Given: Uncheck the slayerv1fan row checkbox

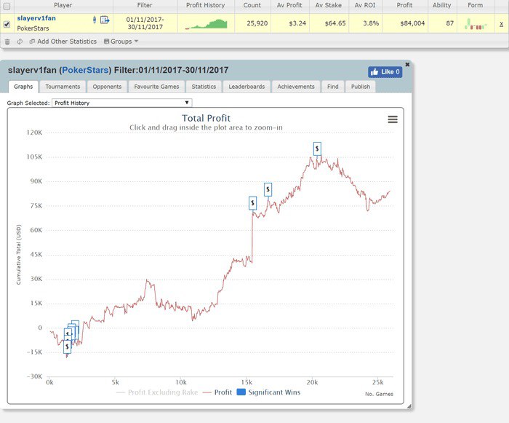Looking at the screenshot, I should 7,24.
